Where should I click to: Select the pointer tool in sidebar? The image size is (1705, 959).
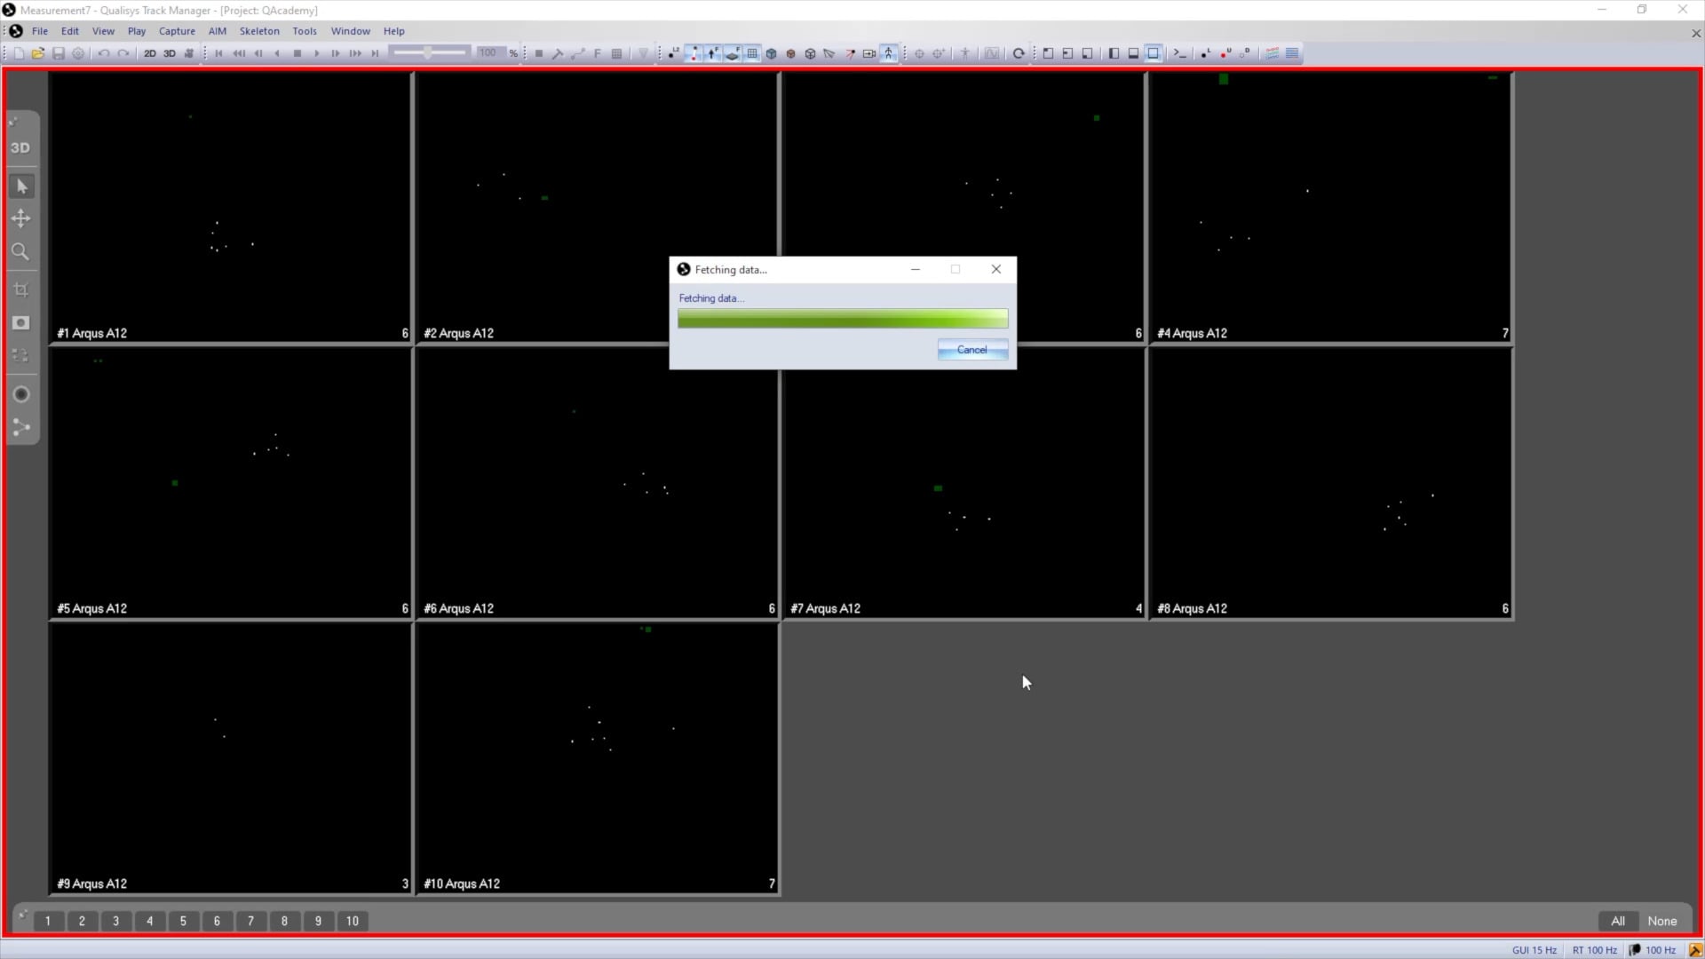pyautogui.click(x=21, y=186)
